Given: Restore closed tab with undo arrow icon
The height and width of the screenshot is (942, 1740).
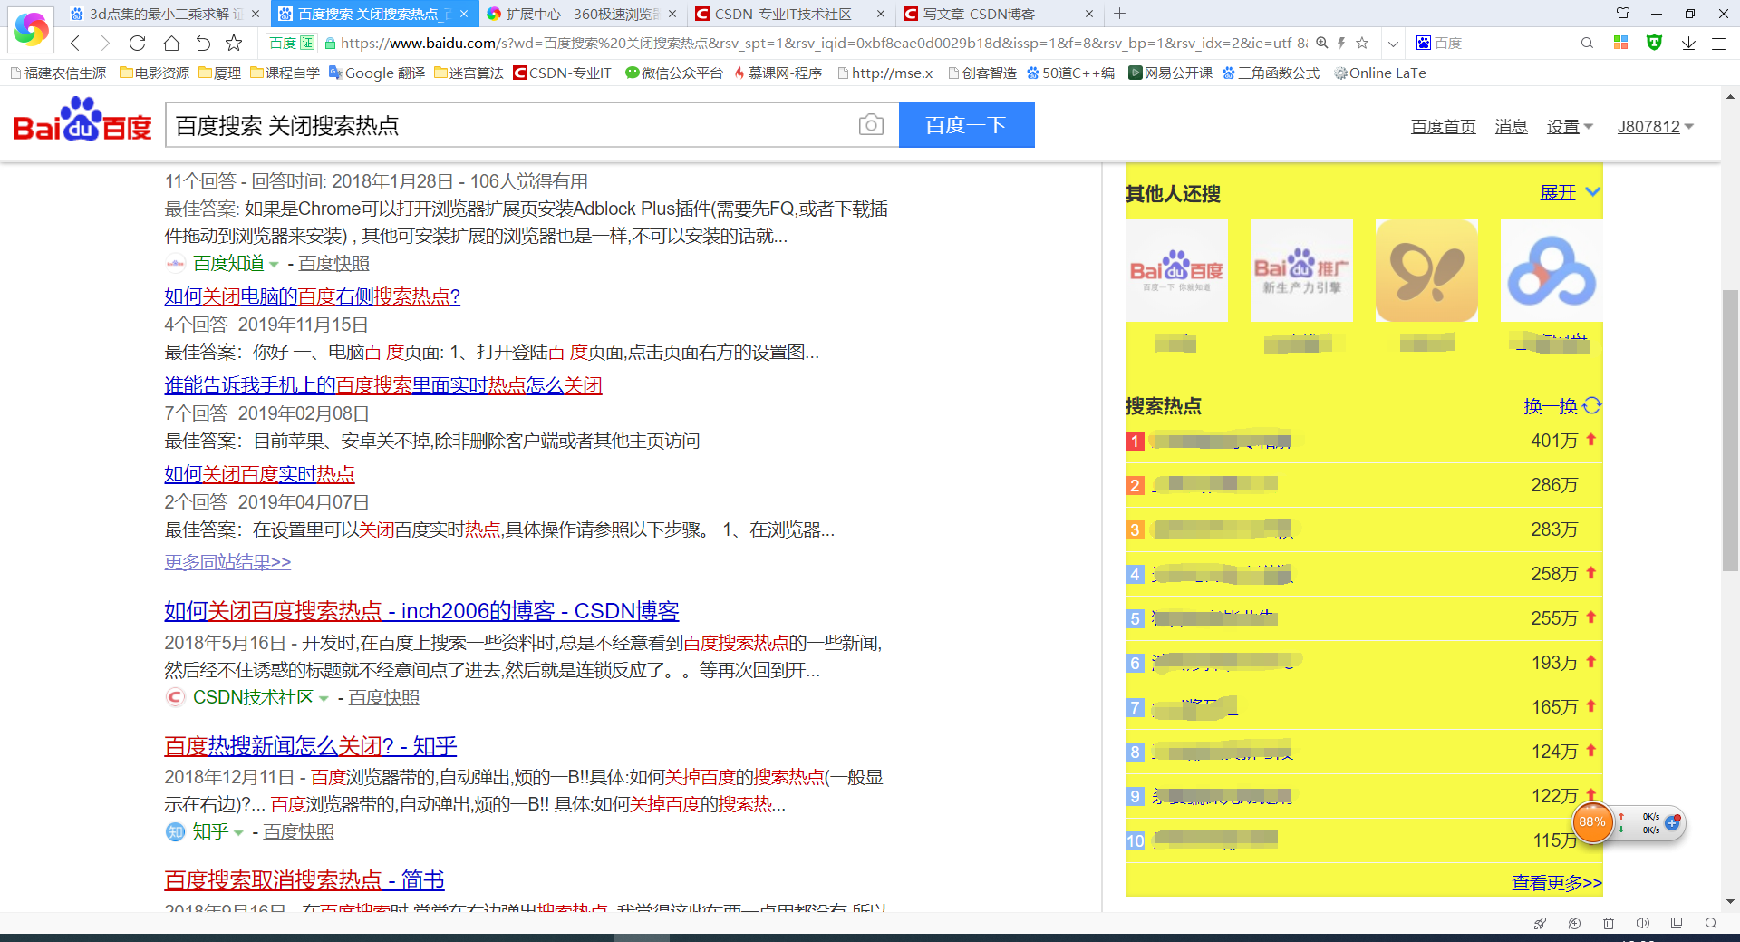Looking at the screenshot, I should (x=204, y=43).
